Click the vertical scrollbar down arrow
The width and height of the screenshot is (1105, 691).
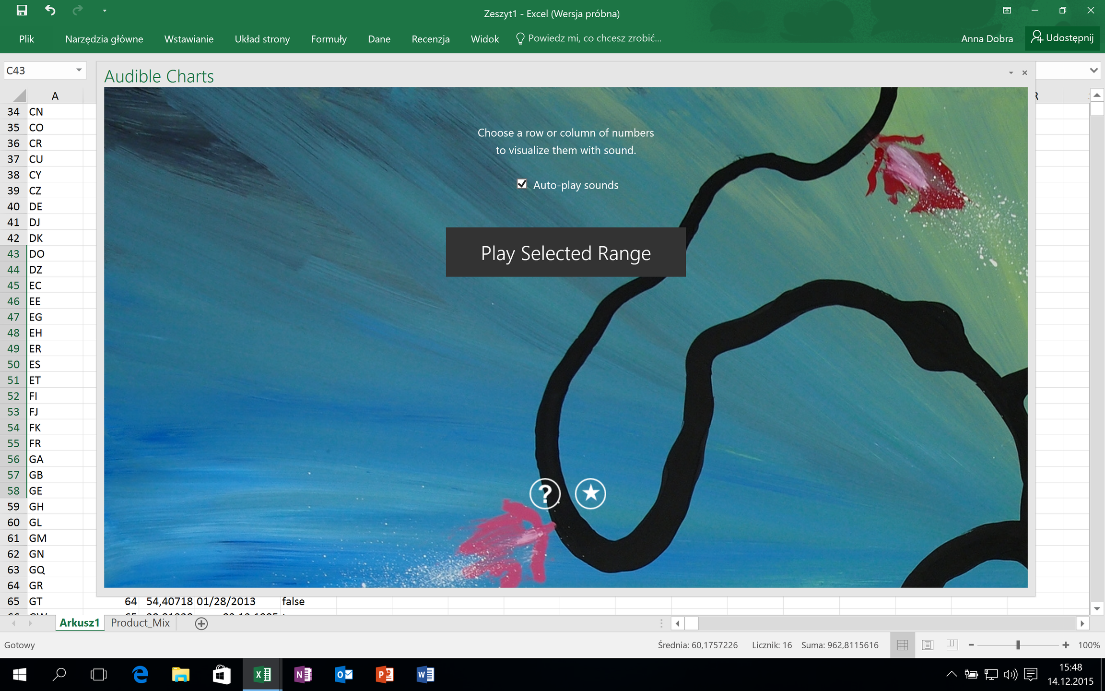point(1097,608)
